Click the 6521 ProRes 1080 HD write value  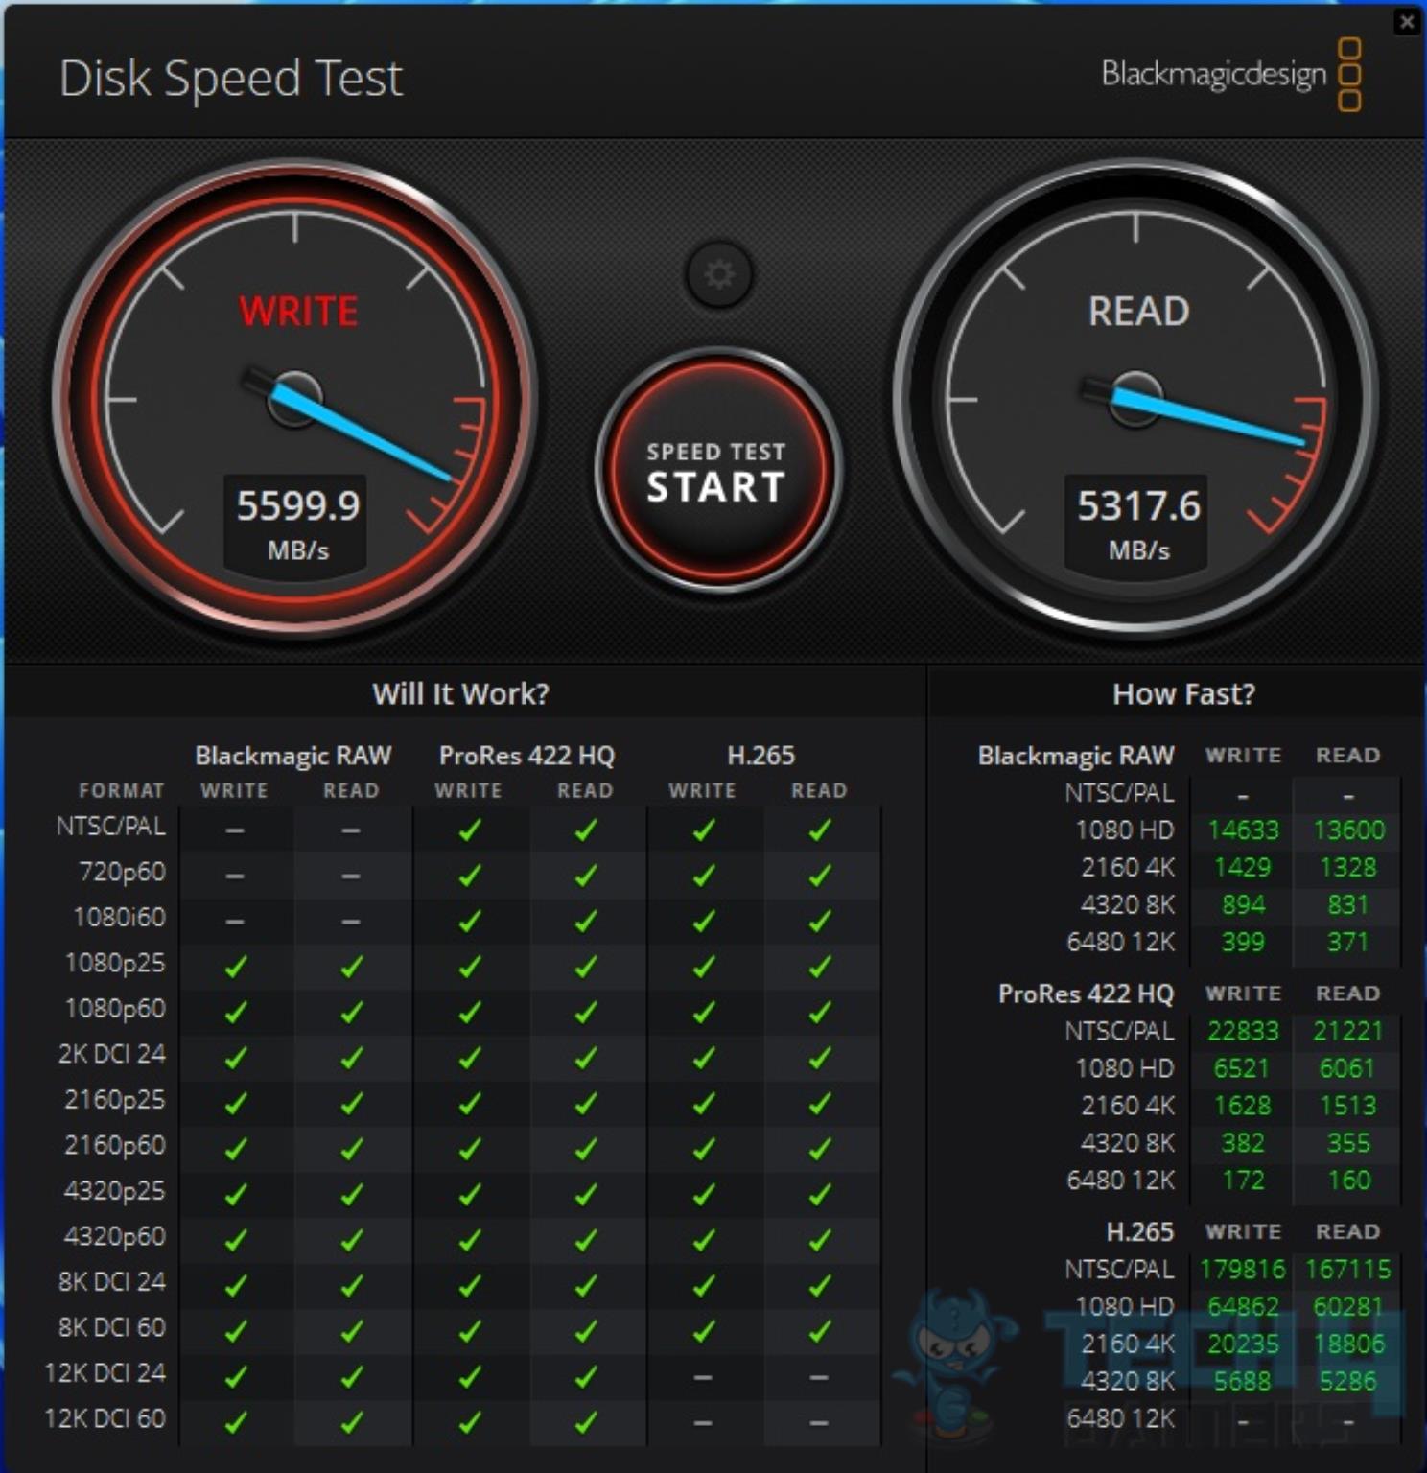coord(1243,1068)
